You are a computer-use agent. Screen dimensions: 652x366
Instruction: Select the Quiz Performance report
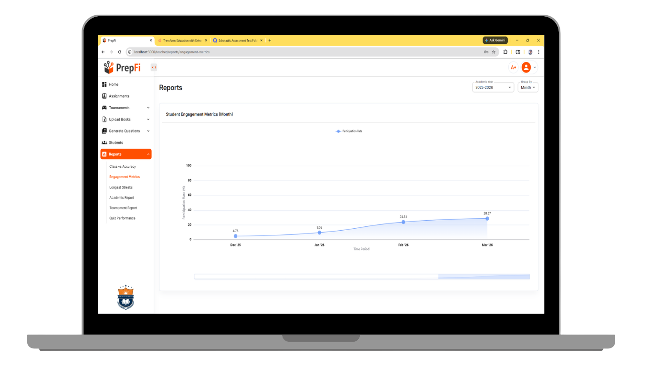[x=122, y=218]
